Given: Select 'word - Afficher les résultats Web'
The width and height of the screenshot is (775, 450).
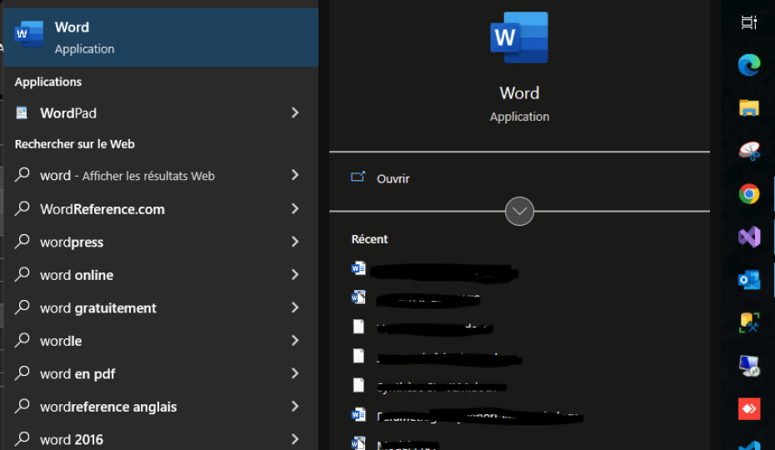Looking at the screenshot, I should 161,176.
